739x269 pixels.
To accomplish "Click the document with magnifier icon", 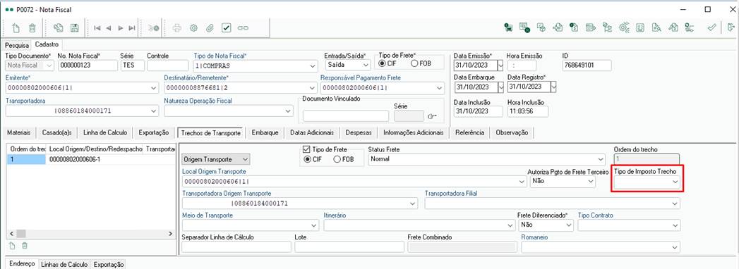I will (656, 28).
